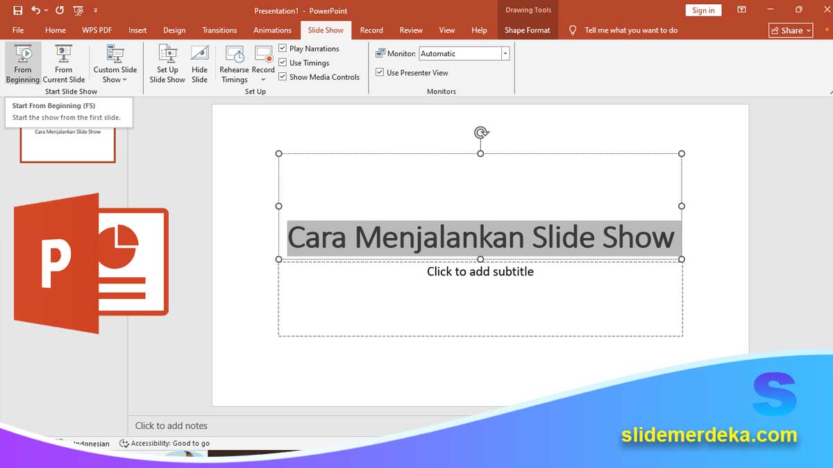This screenshot has width=833, height=468.
Task: Click the Start Slide Show group label
Action: coord(71,91)
